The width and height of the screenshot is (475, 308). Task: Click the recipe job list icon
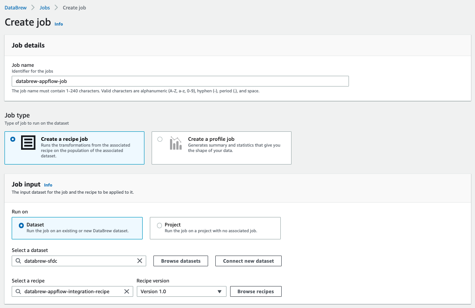(28, 143)
